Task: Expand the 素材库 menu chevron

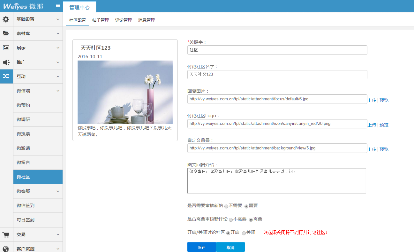Action: [x=58, y=33]
